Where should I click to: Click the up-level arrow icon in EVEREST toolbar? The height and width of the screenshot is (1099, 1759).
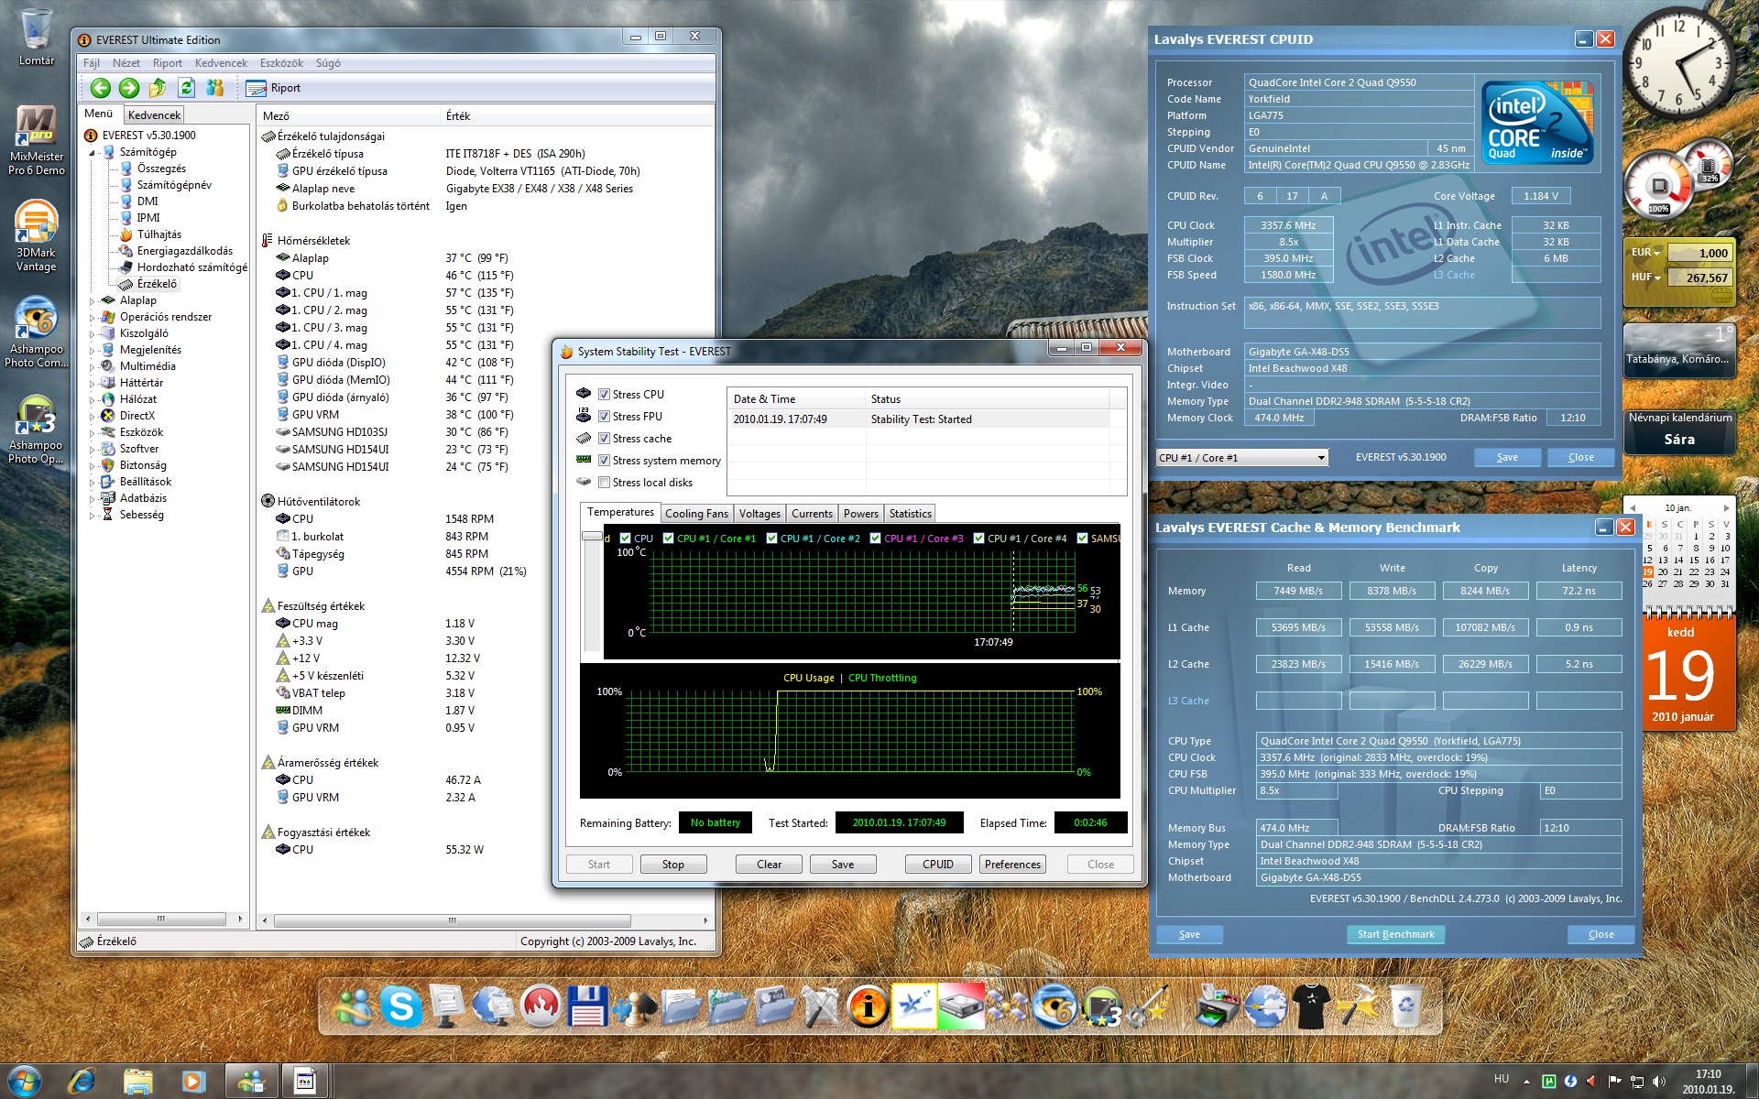point(158,88)
